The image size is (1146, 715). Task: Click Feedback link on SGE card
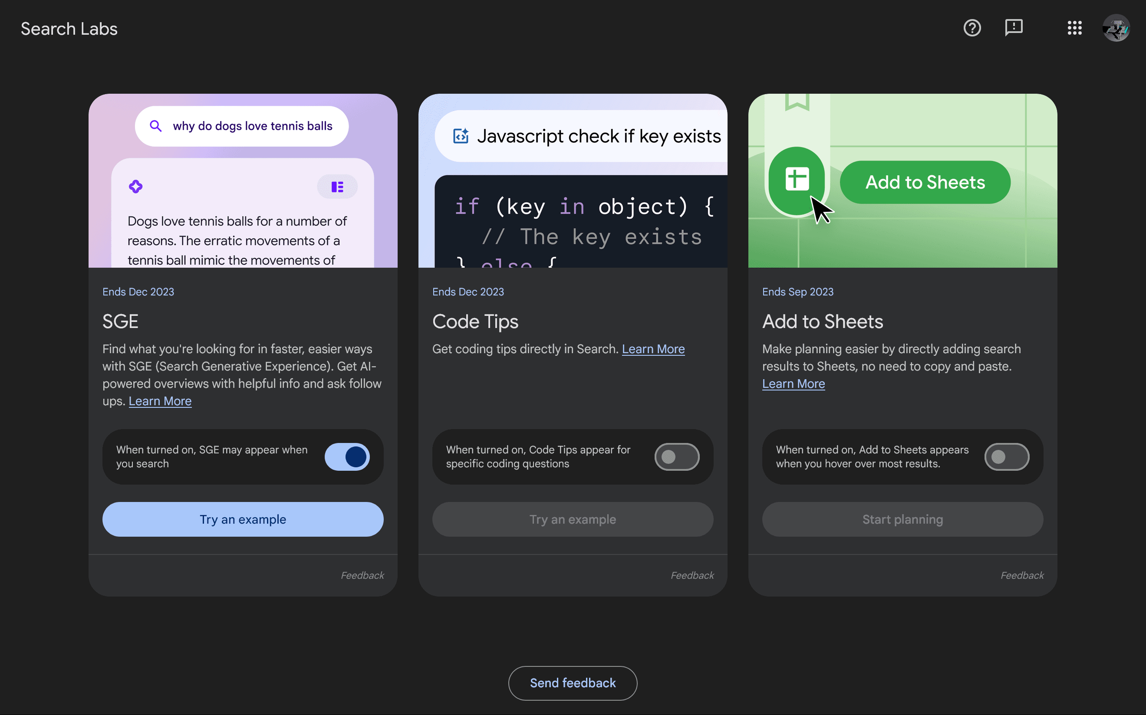pos(362,575)
